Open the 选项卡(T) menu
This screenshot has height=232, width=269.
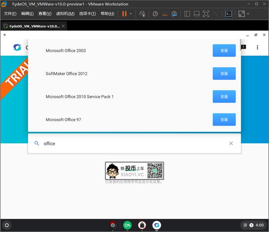pos(87,14)
